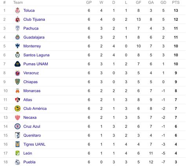186x166 pixels.
Task: Open the Veracruz team link
Action: (x=31, y=73)
